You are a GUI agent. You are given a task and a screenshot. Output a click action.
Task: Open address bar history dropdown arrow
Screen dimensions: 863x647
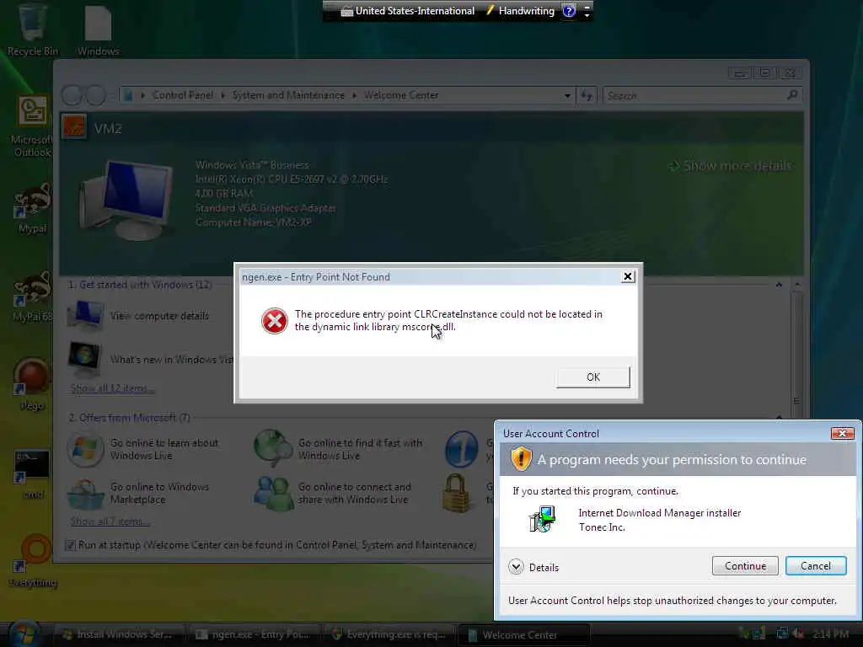coord(567,96)
